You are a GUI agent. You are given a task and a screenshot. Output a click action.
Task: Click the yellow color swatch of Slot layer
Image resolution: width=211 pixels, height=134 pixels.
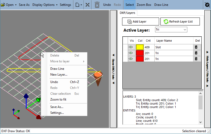click(140, 47)
